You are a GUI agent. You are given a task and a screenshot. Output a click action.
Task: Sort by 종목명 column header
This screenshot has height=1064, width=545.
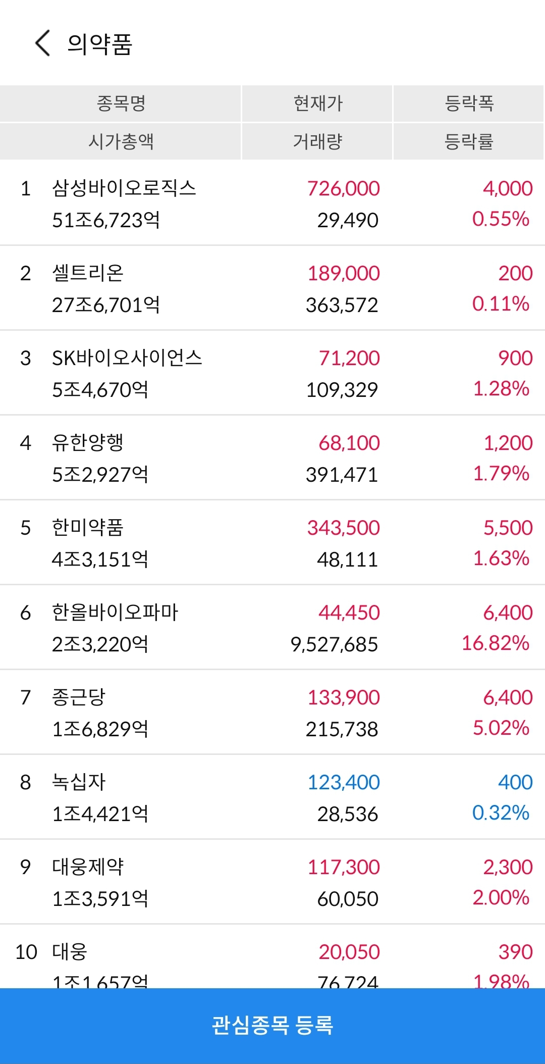121,104
